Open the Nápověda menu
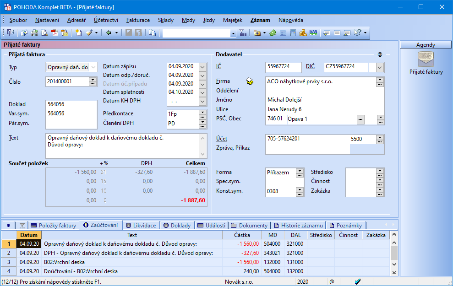Viewport: 453px width, 286px height. tap(291, 20)
